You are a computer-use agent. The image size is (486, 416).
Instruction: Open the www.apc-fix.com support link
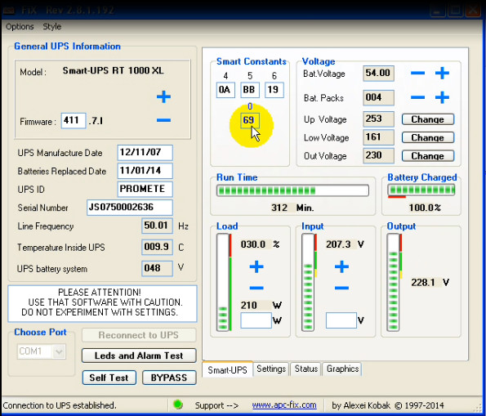click(284, 405)
